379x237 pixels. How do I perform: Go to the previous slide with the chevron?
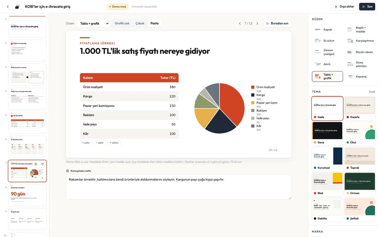(x=240, y=23)
